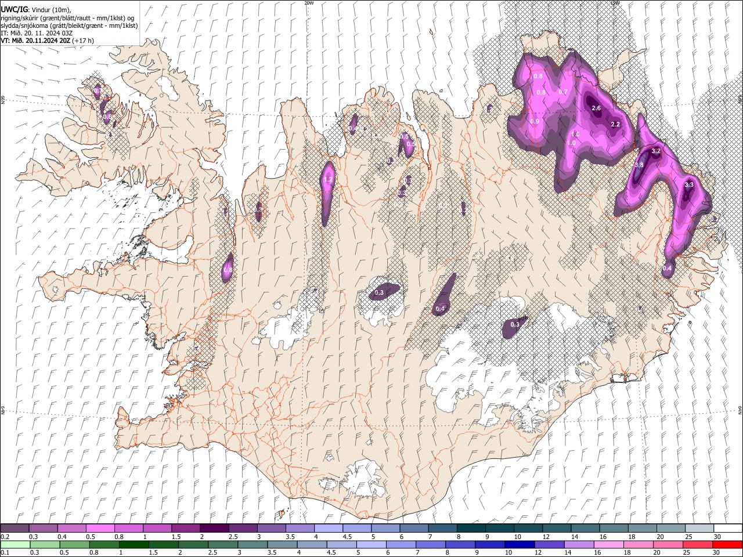Click the "30" label on upper scale

(717, 537)
